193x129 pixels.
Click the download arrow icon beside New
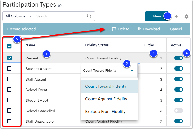tap(176, 16)
